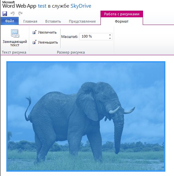Open the Замещающий текст picture icon
Screen dimensions: 174x176
(15, 33)
